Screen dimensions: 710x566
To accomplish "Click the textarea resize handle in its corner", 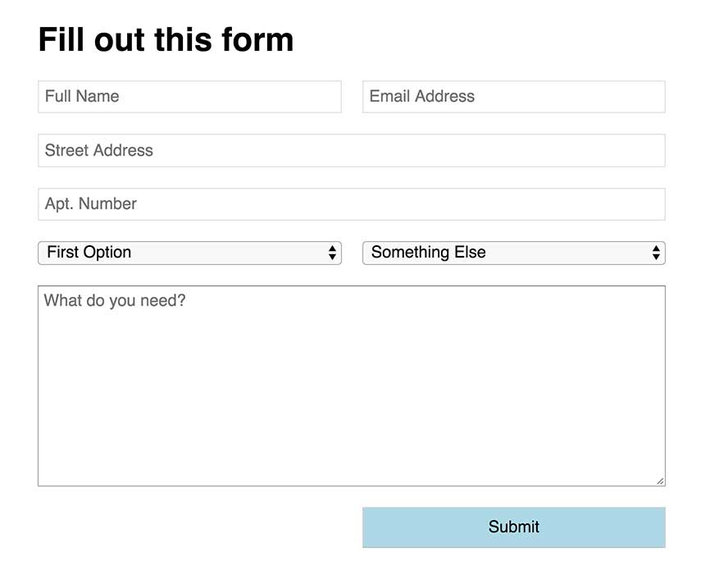I will tap(660, 482).
